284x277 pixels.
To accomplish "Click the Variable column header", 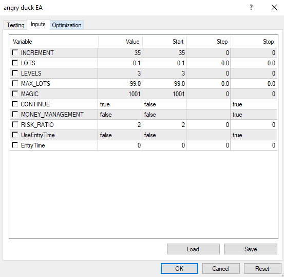I will [54, 42].
